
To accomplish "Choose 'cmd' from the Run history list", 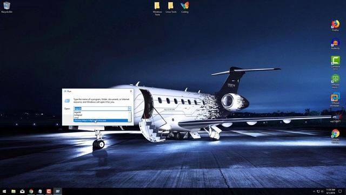I will coord(101,118).
